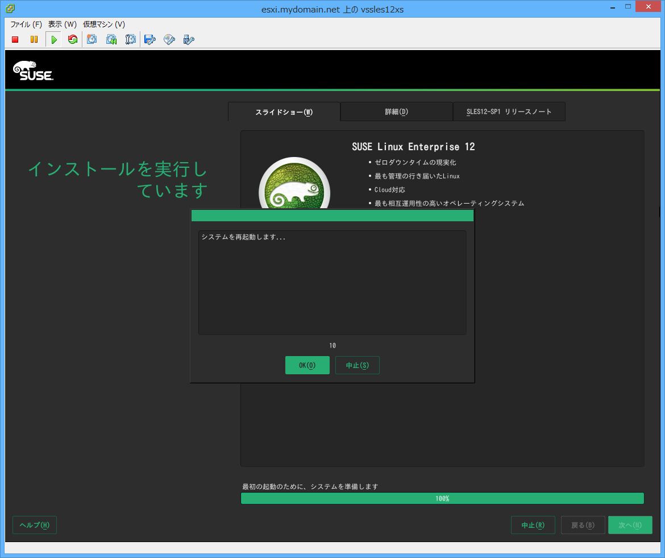This screenshot has width=665, height=558.
Task: Click the vSphere console title bar icon
Action: click(x=10, y=8)
